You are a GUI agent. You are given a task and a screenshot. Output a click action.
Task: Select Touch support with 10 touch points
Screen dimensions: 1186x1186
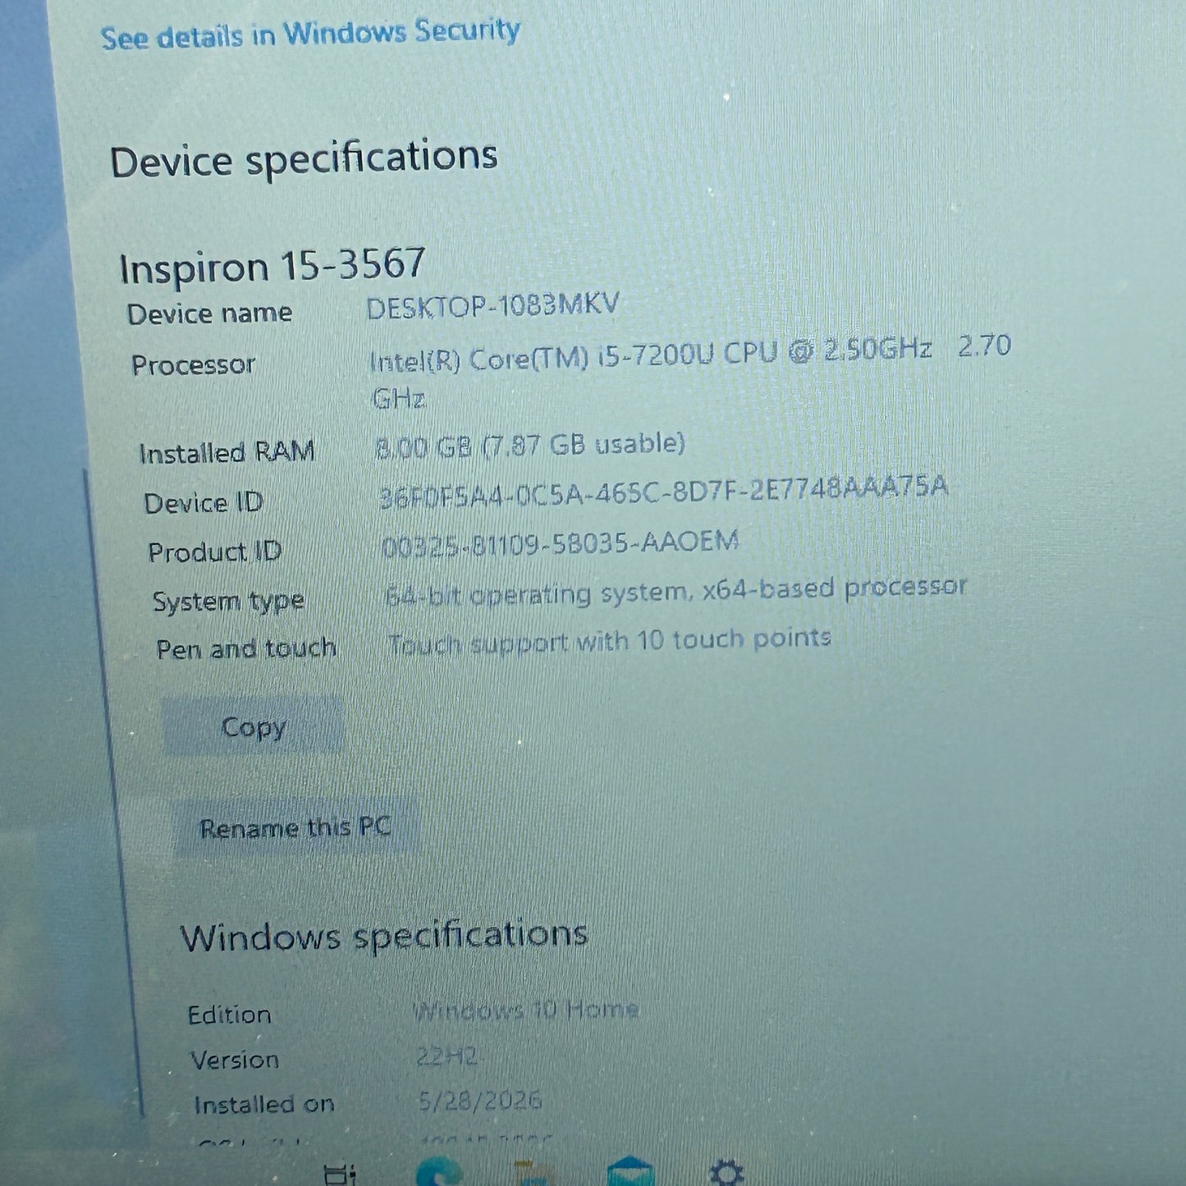pos(610,641)
